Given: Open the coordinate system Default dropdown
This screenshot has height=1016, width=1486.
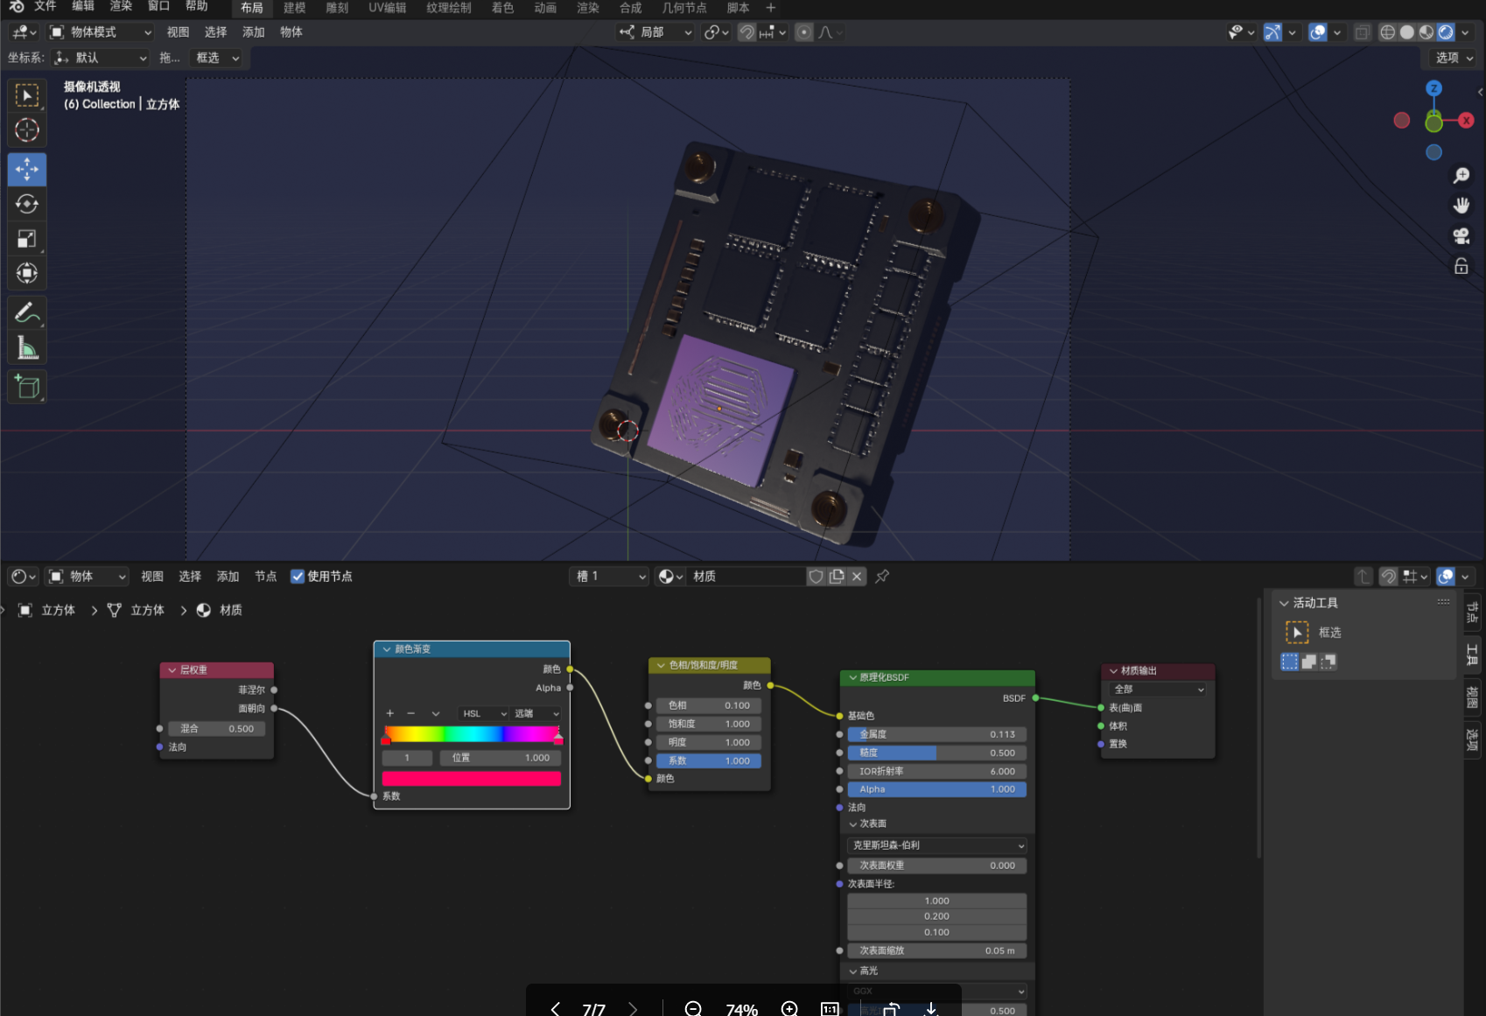Looking at the screenshot, I should pos(101,58).
